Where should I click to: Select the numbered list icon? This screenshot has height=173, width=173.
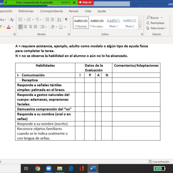point(29,19)
